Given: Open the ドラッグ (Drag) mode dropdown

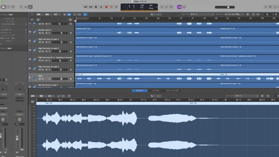Looking at the screenshot, I should pos(234,14).
